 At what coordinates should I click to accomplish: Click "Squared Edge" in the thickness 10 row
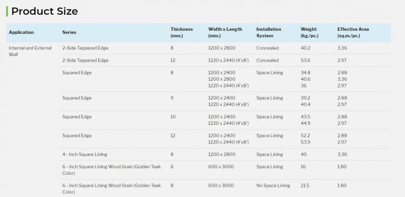[x=77, y=117]
